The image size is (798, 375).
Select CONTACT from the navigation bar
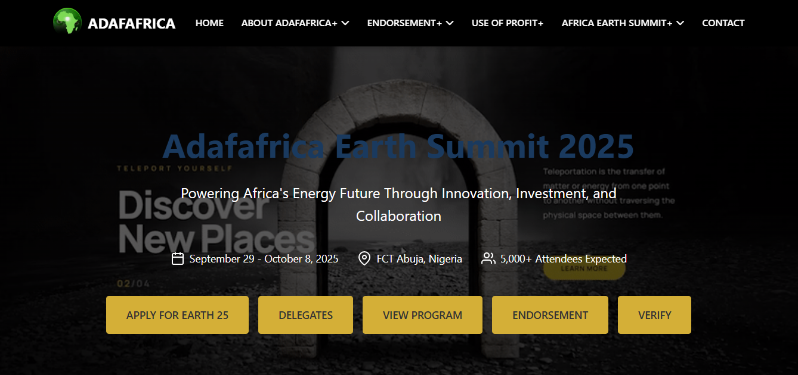(723, 23)
